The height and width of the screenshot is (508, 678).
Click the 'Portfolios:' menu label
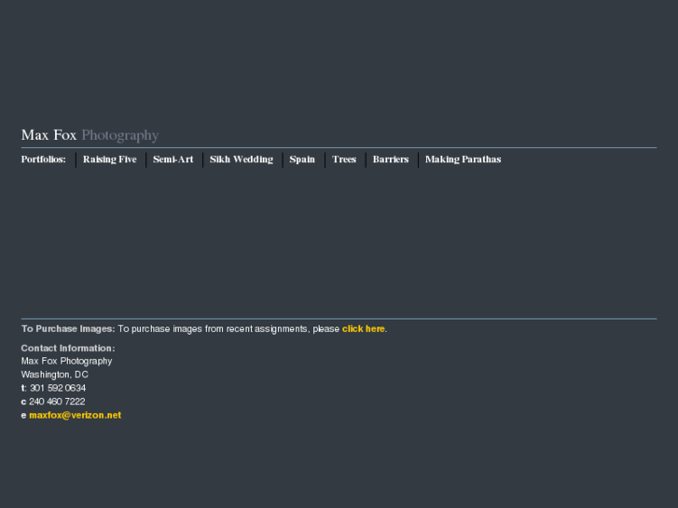44,159
